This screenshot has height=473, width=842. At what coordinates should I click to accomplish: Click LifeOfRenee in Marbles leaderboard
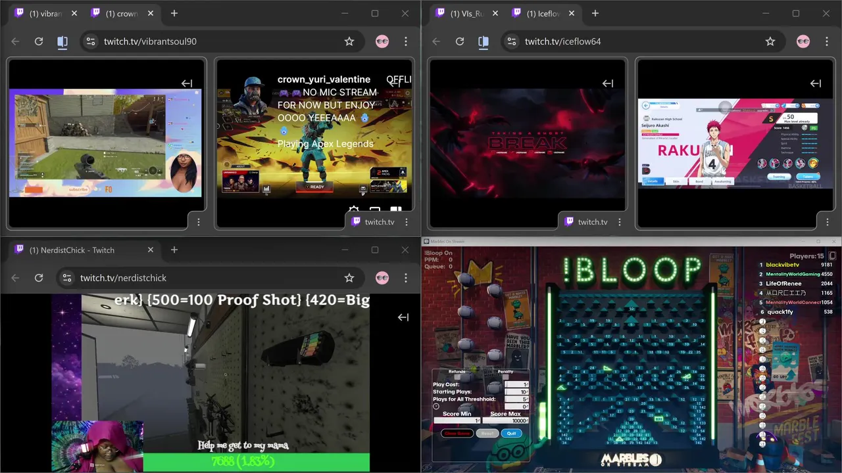coord(783,284)
